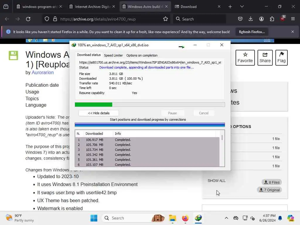Download the 7 Original files link

coord(270,190)
